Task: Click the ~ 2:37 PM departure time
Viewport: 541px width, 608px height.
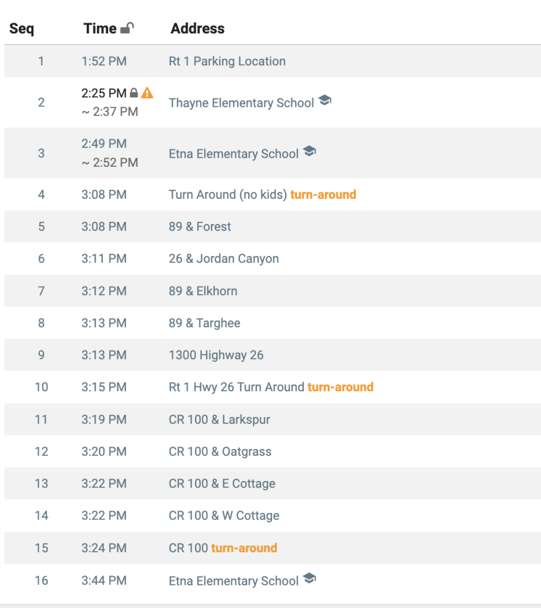Action: [110, 112]
